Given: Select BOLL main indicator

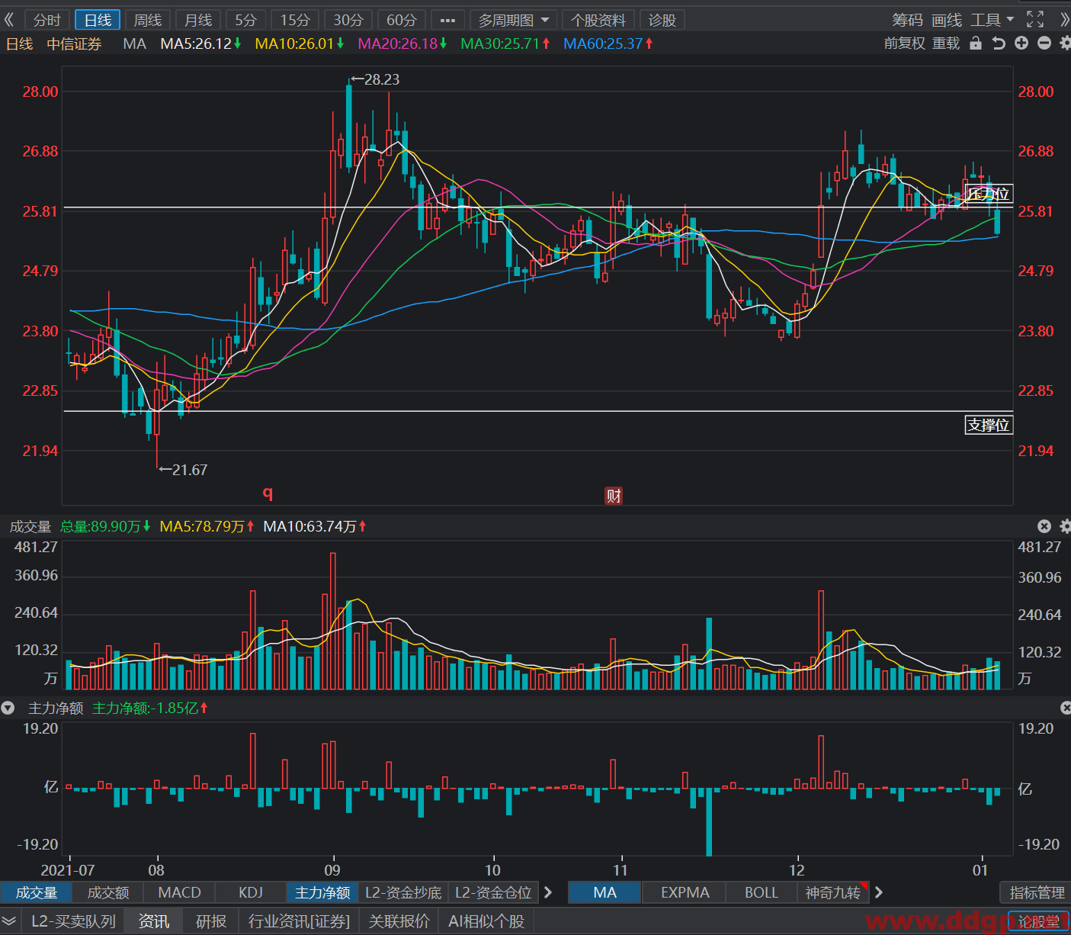Looking at the screenshot, I should (761, 892).
